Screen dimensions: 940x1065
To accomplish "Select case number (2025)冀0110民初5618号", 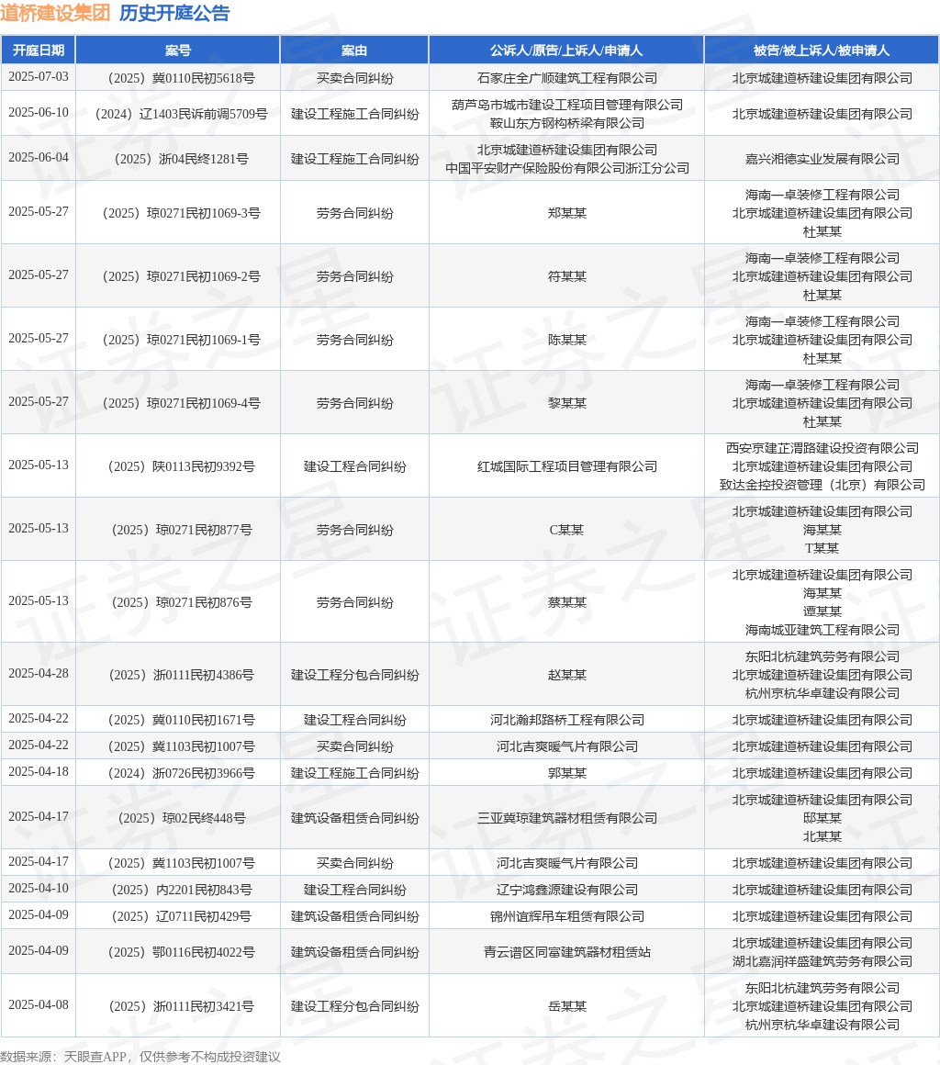I will (x=178, y=78).
